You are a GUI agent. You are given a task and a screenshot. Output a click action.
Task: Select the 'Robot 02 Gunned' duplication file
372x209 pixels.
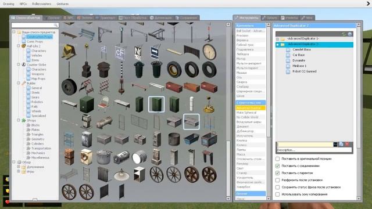pyautogui.click(x=305, y=71)
